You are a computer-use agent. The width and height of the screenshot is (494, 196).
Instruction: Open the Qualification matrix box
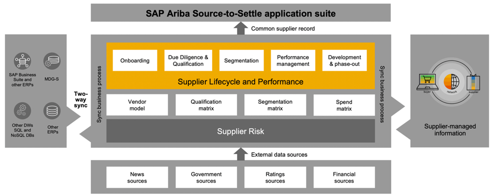click(x=206, y=105)
